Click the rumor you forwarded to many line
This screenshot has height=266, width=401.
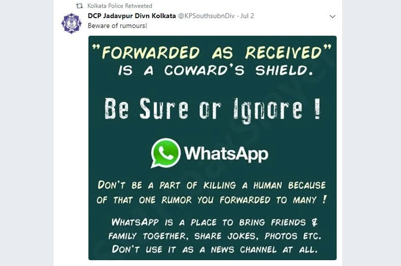click(x=212, y=200)
